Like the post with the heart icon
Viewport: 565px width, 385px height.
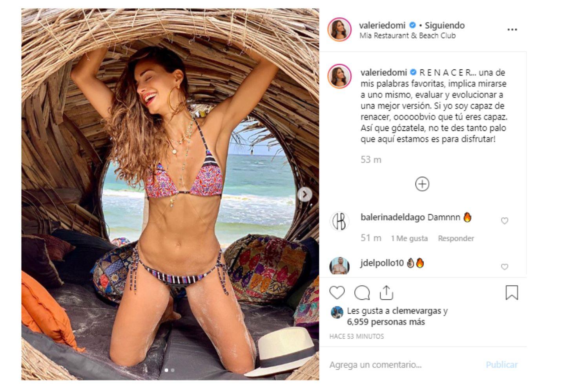click(337, 293)
